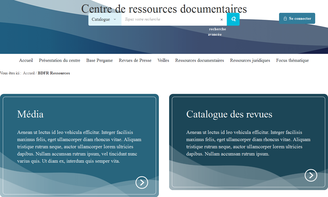Open the Revues de Presse menu

(135, 61)
